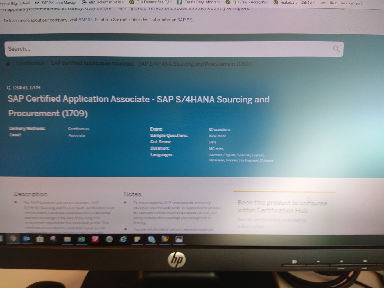Click the '80 questions' exam value
This screenshot has height=288, width=384.
(219, 129)
